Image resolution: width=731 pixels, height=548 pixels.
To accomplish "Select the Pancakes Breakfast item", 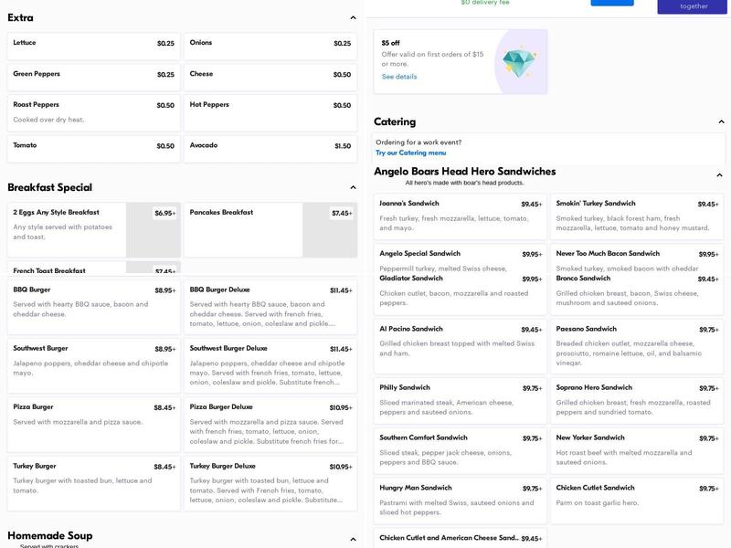I will pyautogui.click(x=270, y=229).
